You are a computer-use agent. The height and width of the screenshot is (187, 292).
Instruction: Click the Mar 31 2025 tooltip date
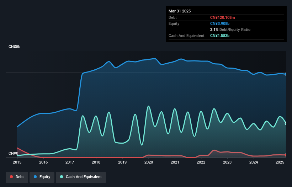point(180,11)
